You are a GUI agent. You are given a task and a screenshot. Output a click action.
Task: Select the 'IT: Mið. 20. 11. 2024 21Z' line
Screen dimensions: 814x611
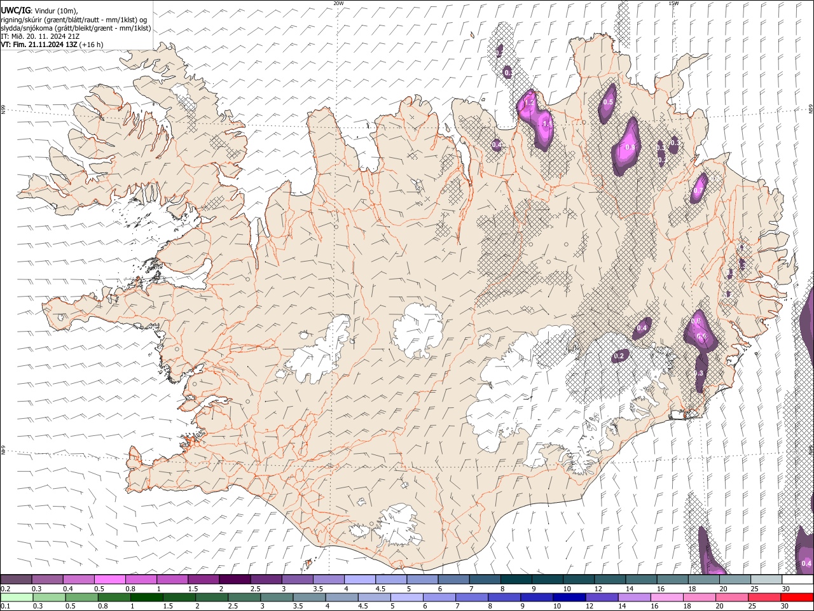(40, 36)
